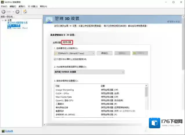
Task: Click the Back arrow toolbar icon
Action: tap(3, 12)
